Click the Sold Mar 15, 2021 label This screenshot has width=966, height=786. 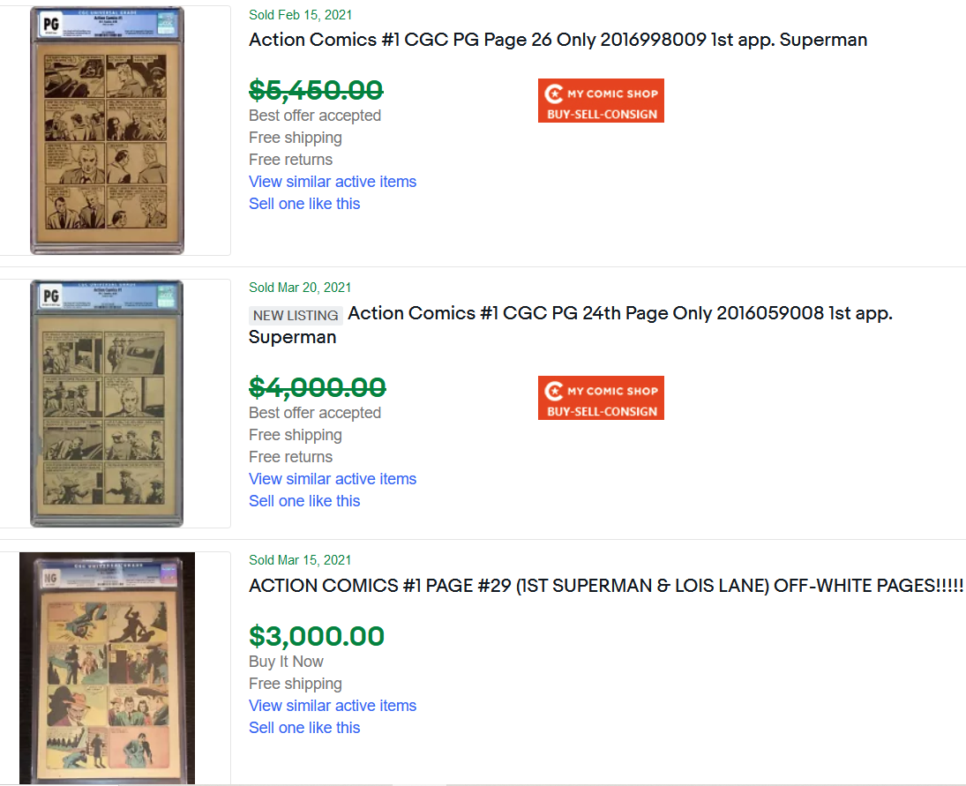coord(300,560)
